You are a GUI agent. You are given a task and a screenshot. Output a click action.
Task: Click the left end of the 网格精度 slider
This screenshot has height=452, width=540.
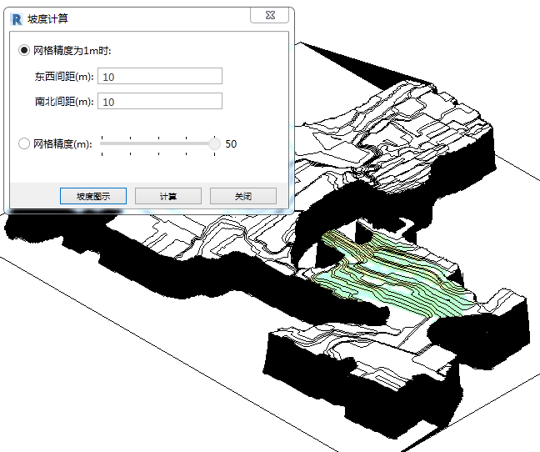[102, 143]
